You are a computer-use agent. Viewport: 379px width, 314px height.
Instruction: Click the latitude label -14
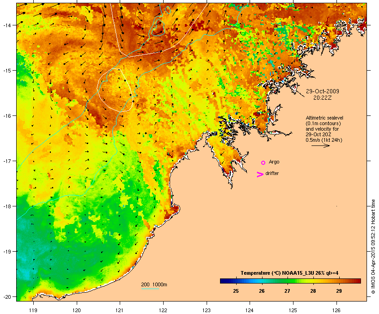click(7, 25)
